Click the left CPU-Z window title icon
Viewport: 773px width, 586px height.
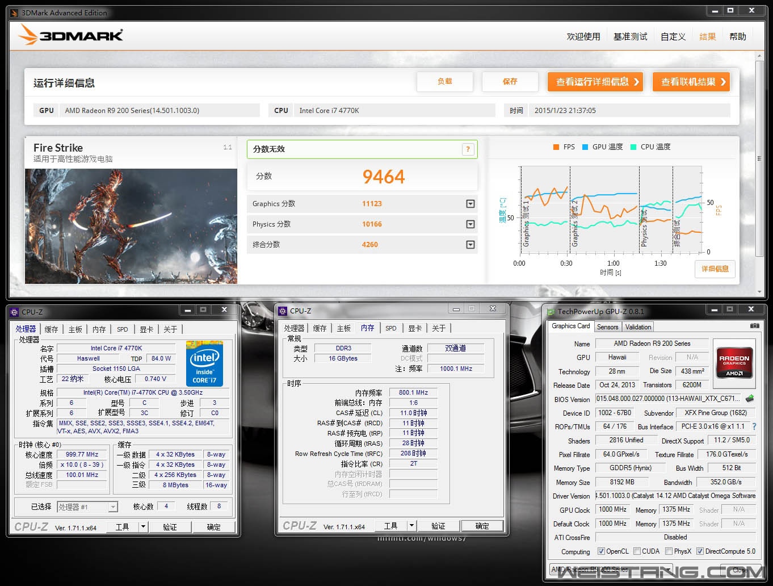click(x=14, y=312)
